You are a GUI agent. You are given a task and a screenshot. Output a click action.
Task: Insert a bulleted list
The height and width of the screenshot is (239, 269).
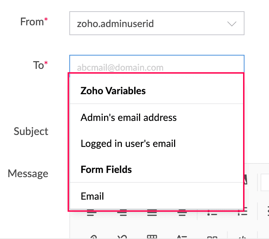point(212,213)
